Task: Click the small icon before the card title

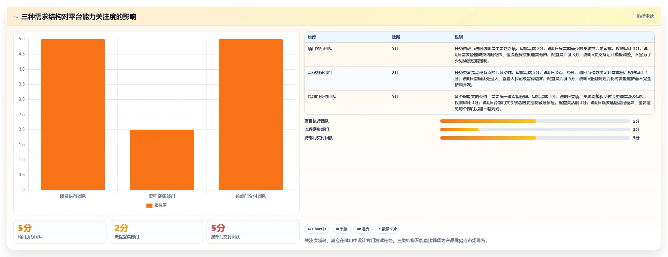Action: pyautogui.click(x=16, y=17)
